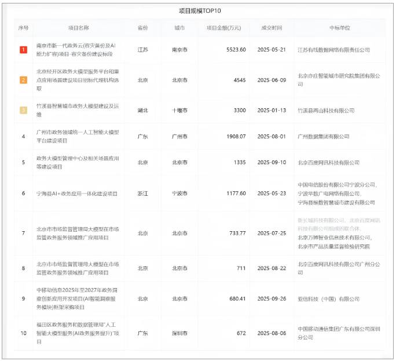Open project 北京经开区政务大模型服务平台 name
Viewport: 396px width, 361px height.
pyautogui.click(x=78, y=80)
